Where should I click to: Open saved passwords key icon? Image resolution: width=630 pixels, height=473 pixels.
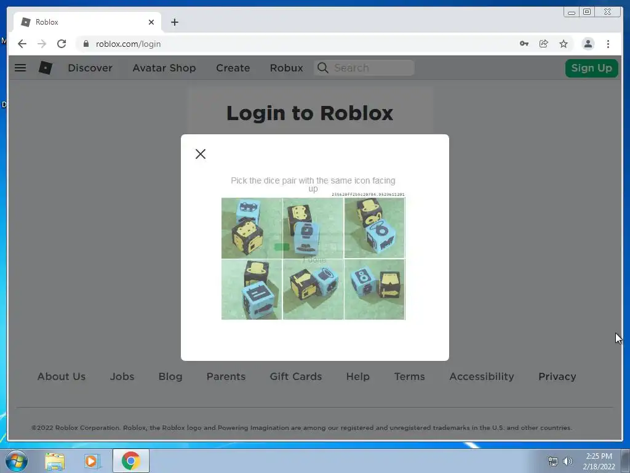pyautogui.click(x=524, y=44)
